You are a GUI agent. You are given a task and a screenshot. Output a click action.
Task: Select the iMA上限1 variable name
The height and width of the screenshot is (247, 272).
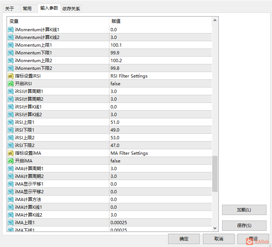[25, 222]
